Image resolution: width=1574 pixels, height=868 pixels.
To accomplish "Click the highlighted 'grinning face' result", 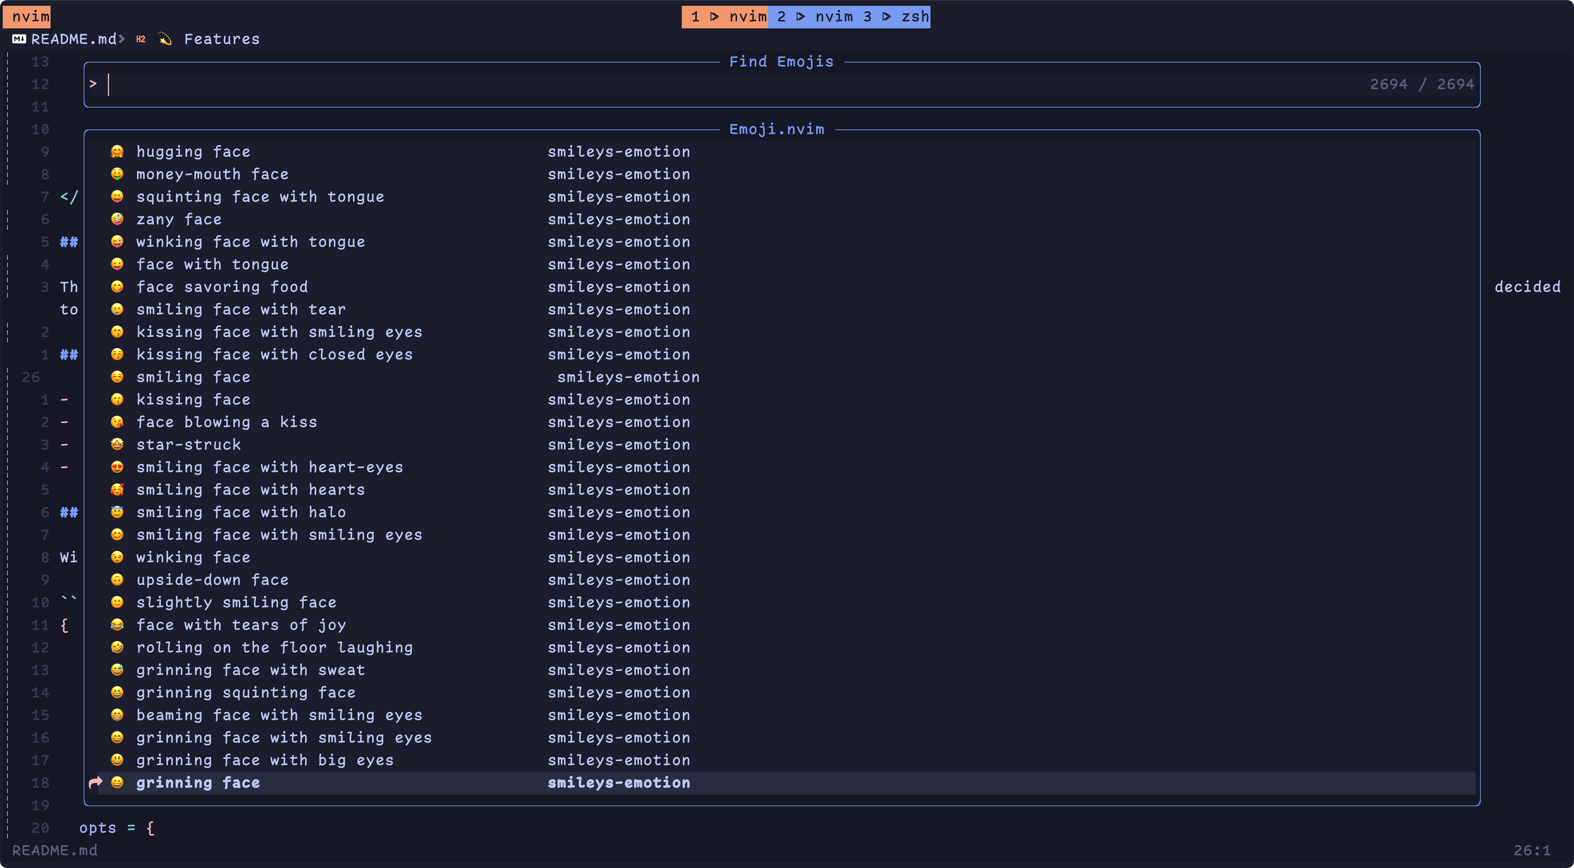I will (198, 783).
